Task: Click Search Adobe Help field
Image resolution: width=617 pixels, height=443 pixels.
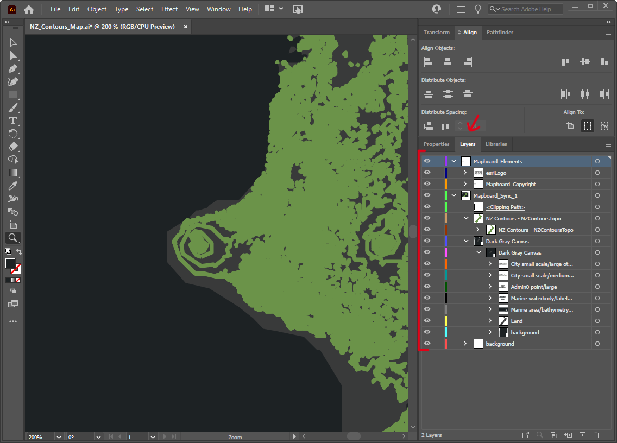Action: click(x=525, y=9)
